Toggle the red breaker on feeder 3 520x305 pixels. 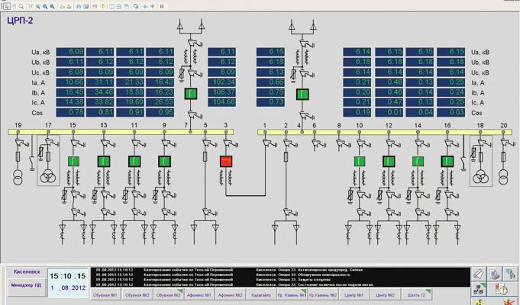pos(226,161)
